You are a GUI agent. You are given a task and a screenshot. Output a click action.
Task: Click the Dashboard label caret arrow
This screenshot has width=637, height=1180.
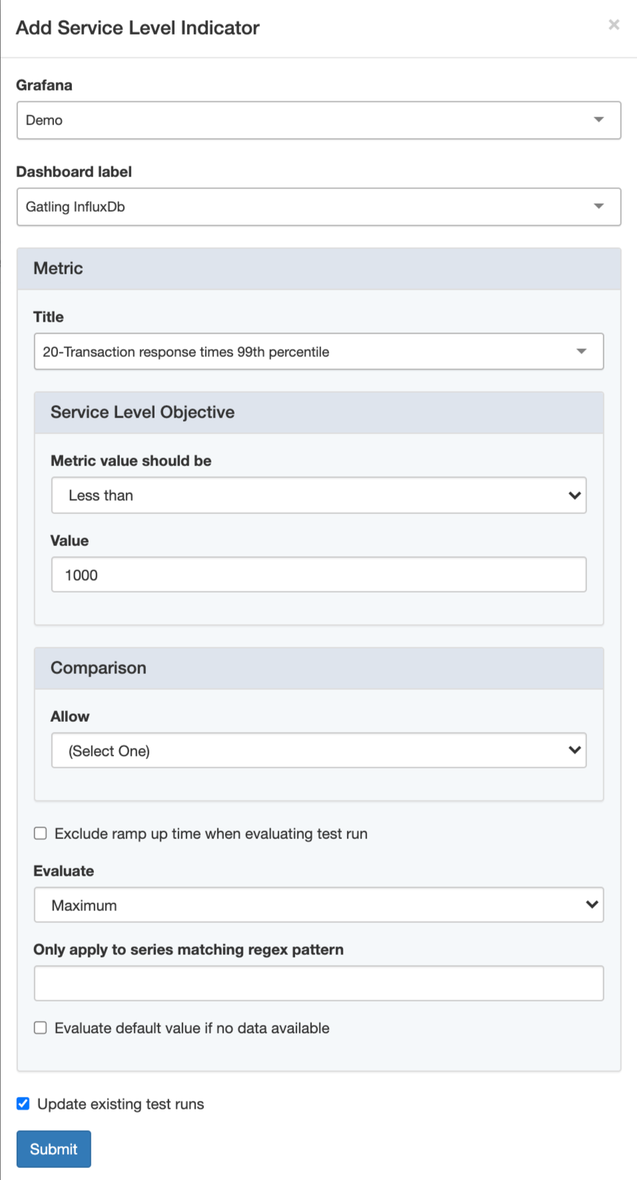click(598, 206)
